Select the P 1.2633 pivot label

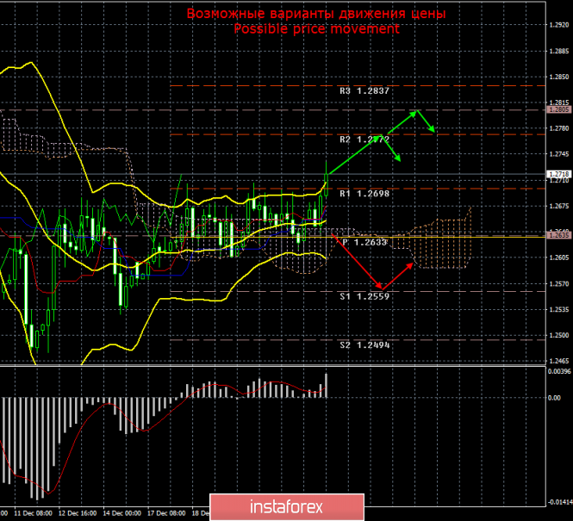click(365, 242)
